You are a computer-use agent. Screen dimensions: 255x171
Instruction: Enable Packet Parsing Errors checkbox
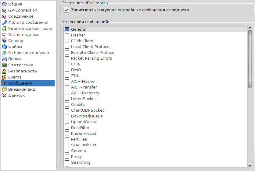point(67,58)
